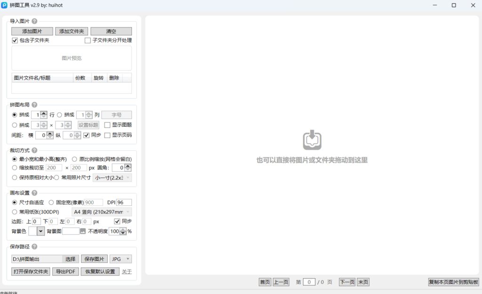Select 最小宽和最小高(整齐) crop option
This screenshot has height=294, width=482.
point(15,159)
